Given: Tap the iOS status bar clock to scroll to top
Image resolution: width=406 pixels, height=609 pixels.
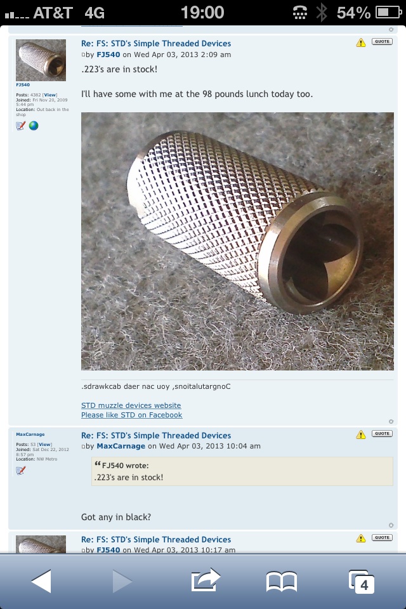Looking at the screenshot, I should [202, 13].
